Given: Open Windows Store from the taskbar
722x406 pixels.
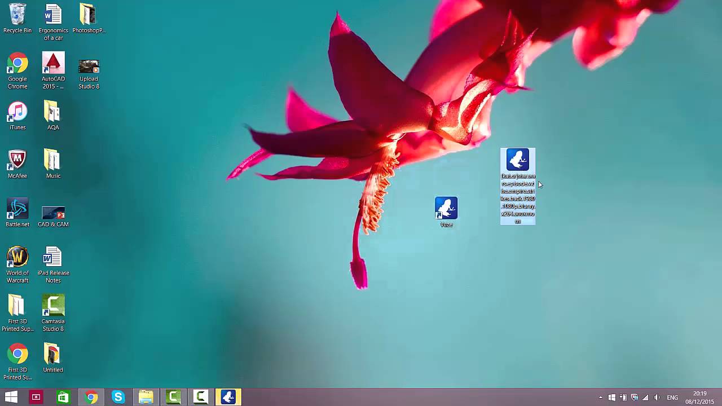Looking at the screenshot, I should click(63, 398).
